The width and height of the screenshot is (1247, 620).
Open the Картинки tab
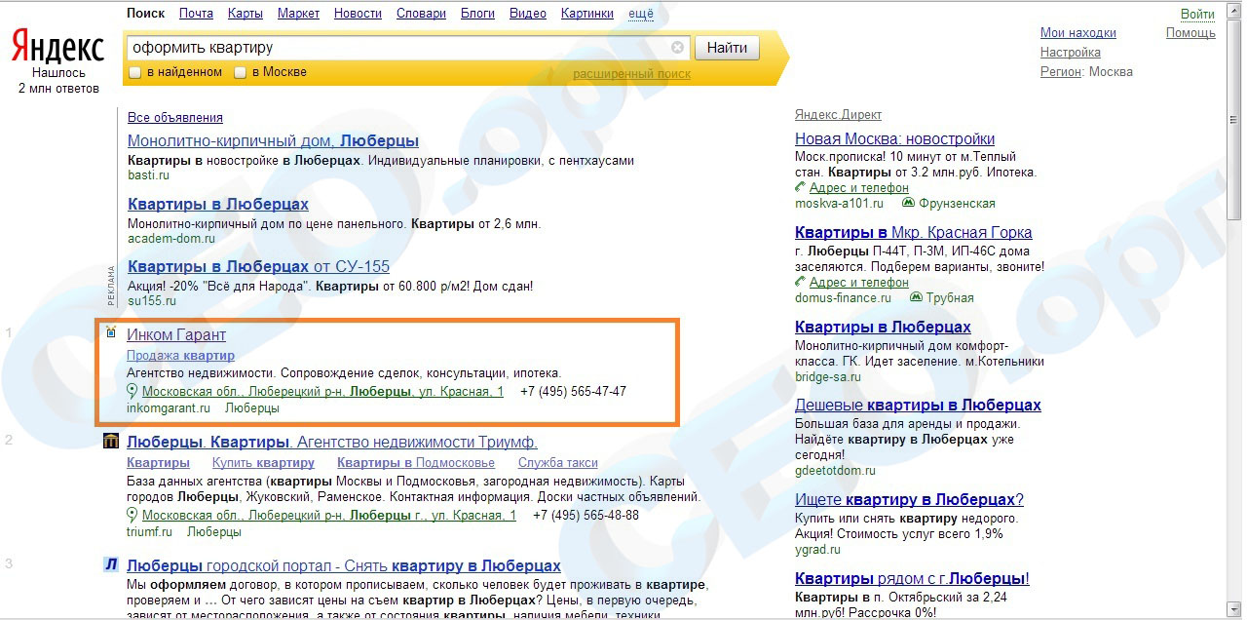pos(587,14)
